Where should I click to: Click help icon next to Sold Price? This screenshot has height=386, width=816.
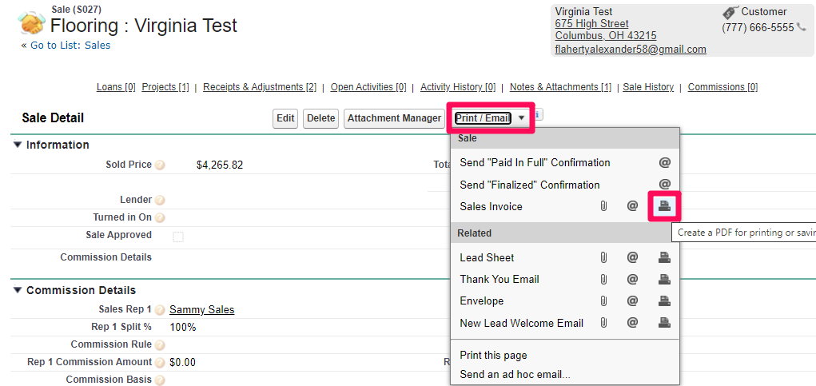160,165
